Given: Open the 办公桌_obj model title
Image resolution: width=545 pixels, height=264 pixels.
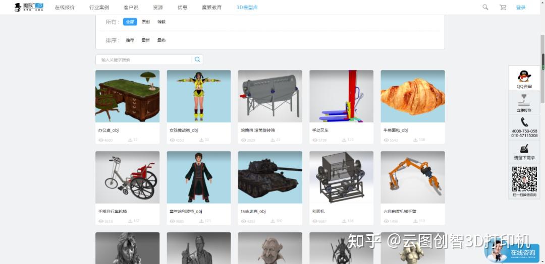Looking at the screenshot, I should [x=108, y=130].
